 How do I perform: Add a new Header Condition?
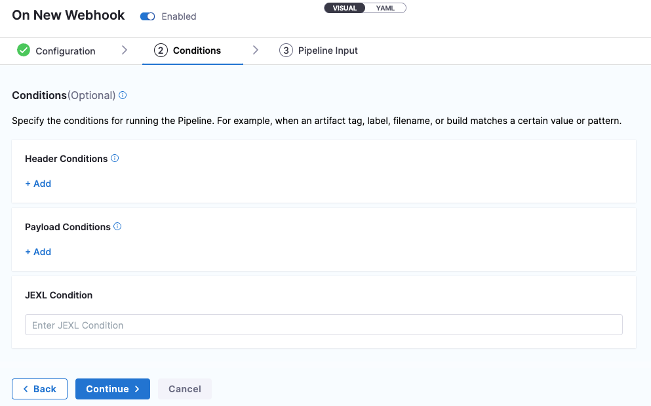tap(38, 184)
